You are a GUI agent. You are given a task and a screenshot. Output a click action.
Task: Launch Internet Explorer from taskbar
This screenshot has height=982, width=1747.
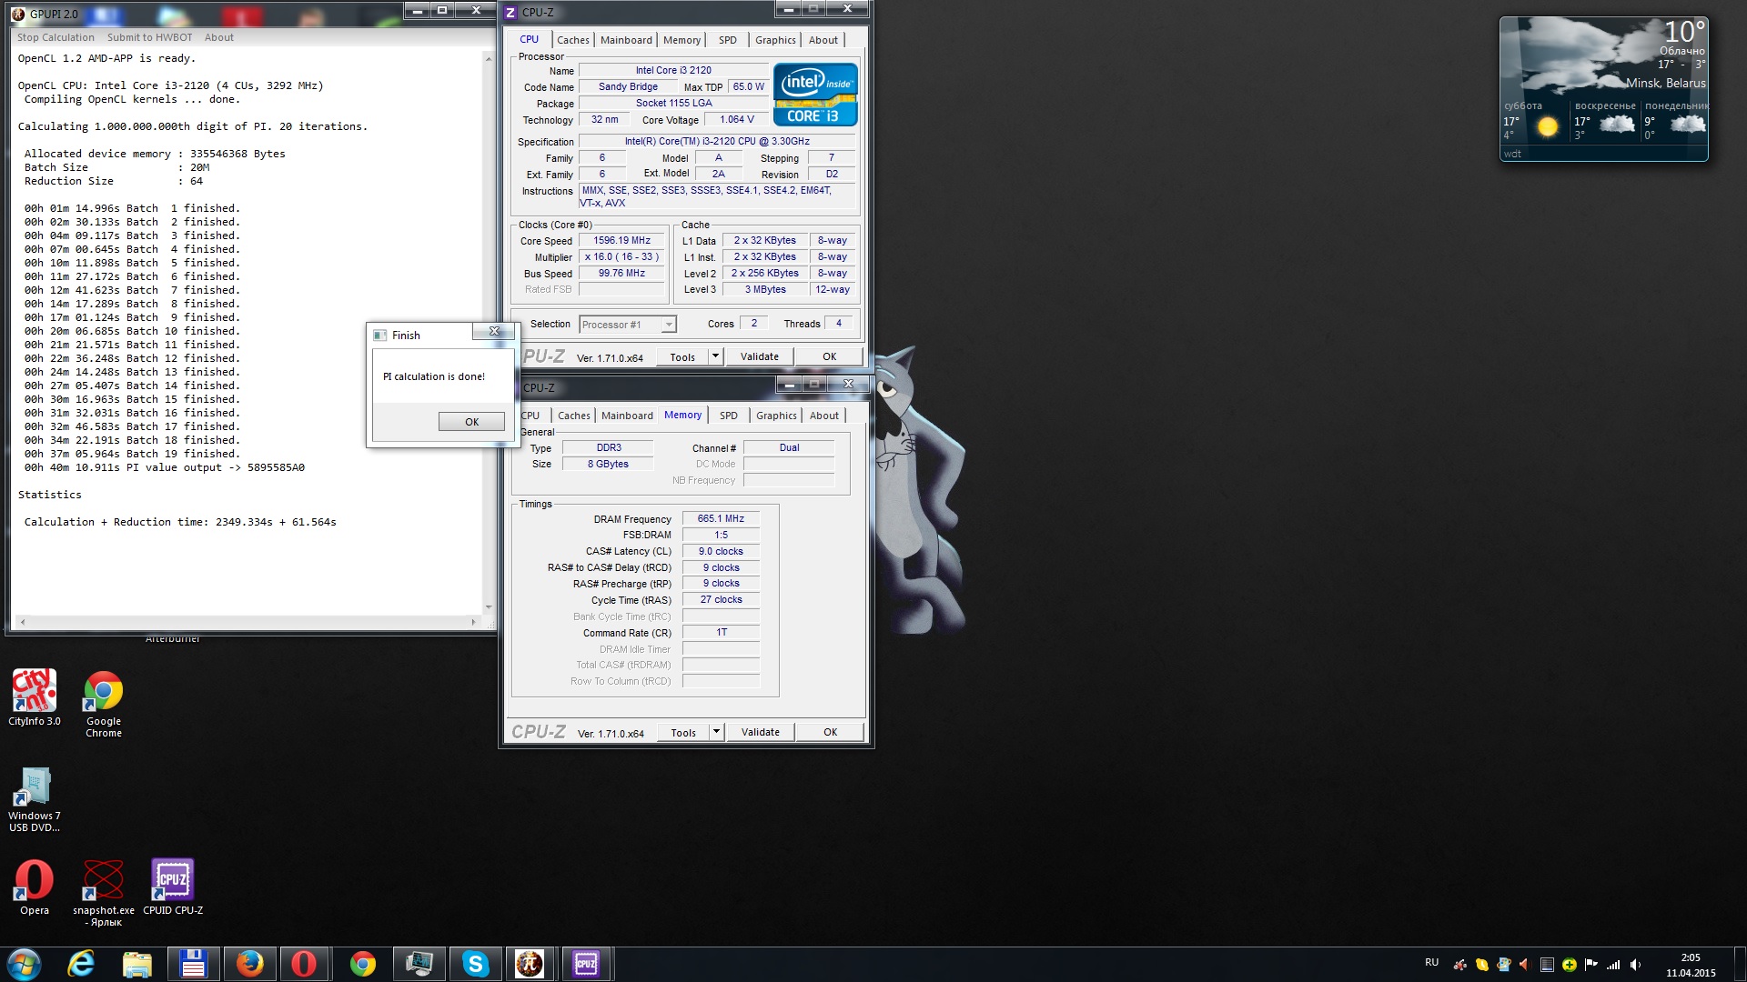click(x=81, y=964)
